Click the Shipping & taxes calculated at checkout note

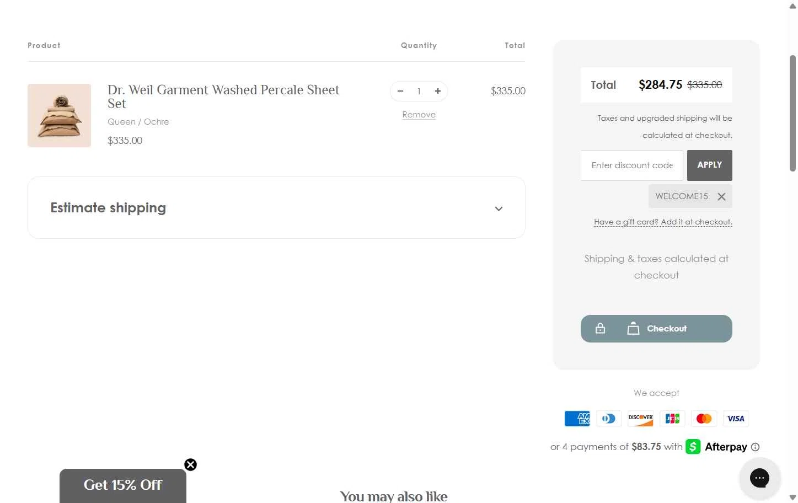[656, 267]
